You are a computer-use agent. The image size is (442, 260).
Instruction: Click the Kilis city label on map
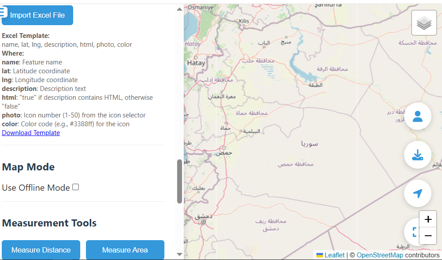pos(244,21)
